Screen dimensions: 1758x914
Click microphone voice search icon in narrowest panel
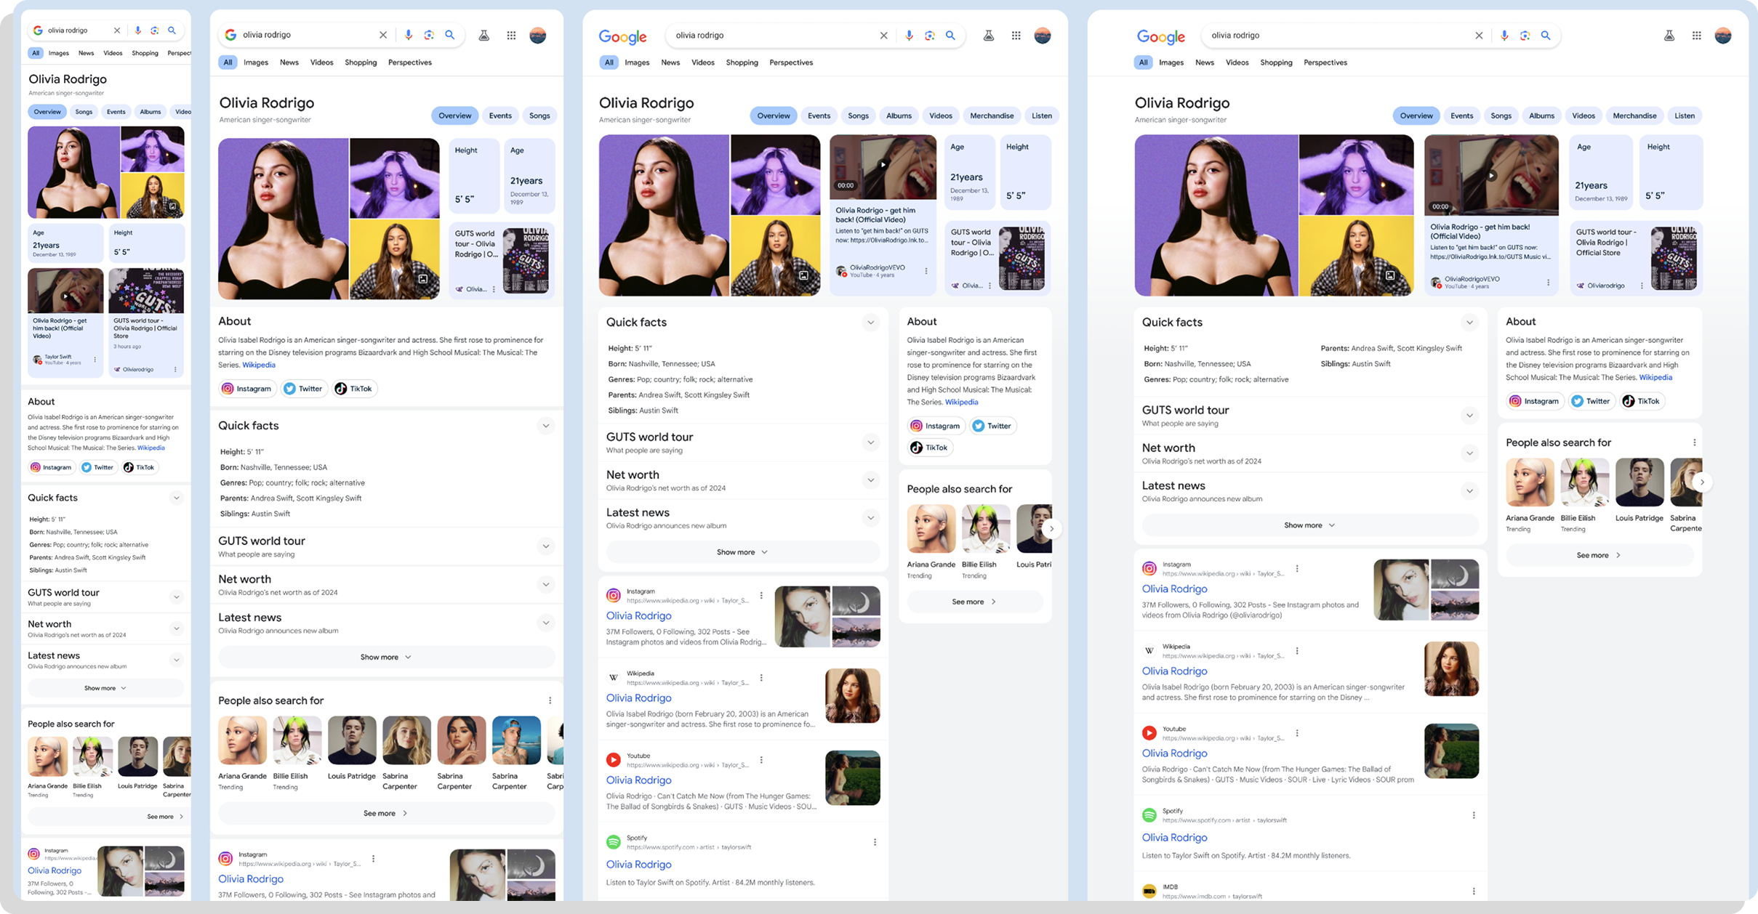(137, 31)
